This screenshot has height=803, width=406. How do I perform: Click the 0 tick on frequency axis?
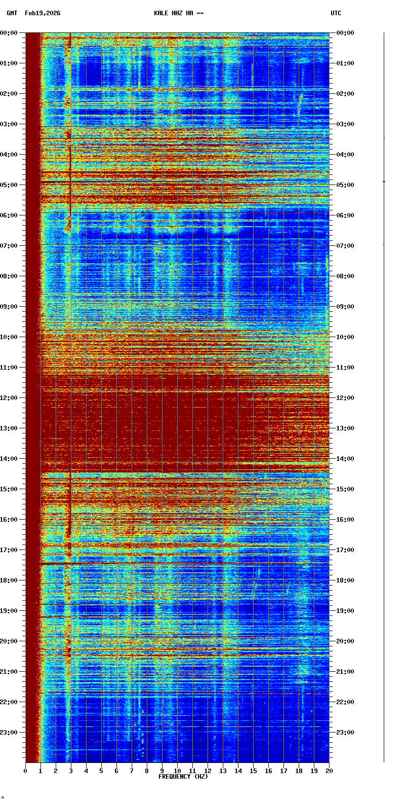[x=25, y=771]
